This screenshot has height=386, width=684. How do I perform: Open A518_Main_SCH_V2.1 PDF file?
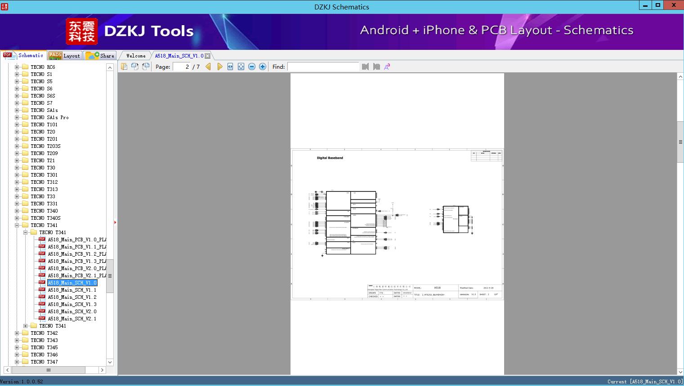click(72, 319)
